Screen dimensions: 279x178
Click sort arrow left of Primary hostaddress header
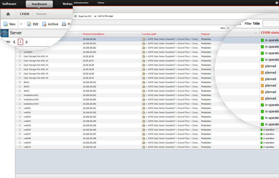click(x=79, y=34)
